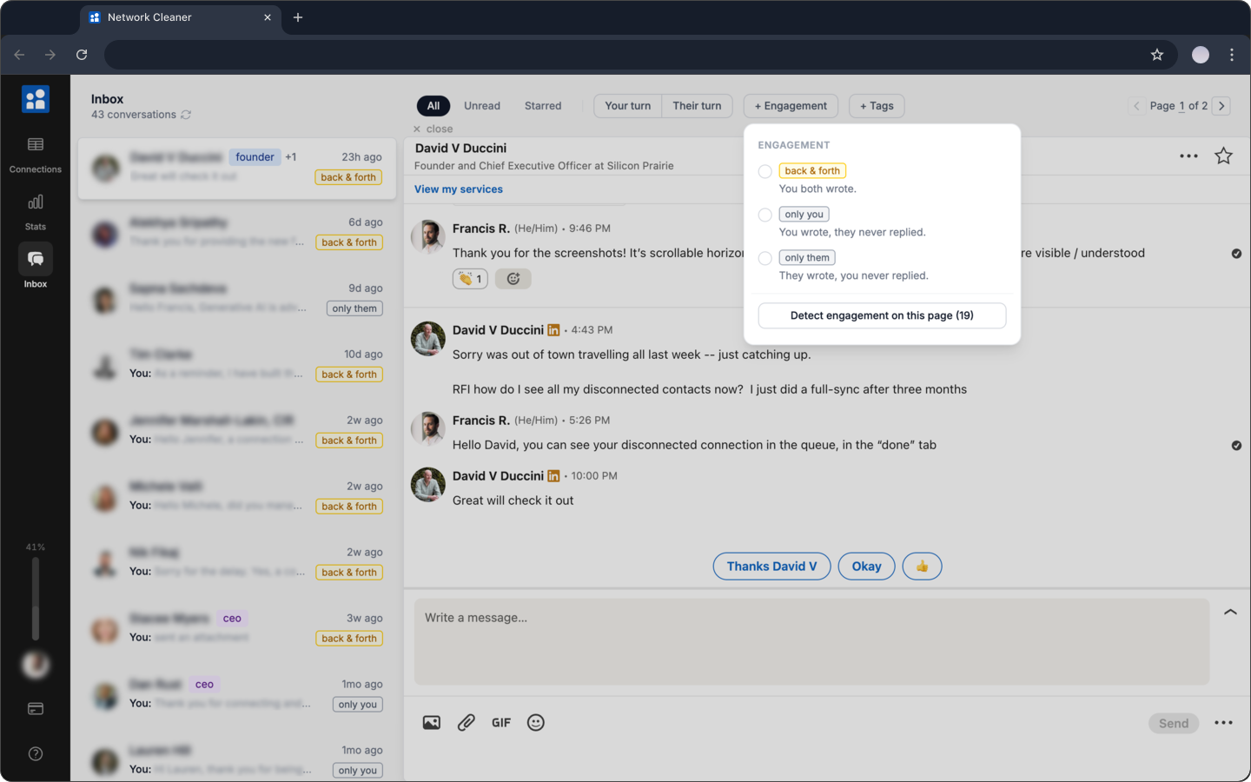Open conversation more options menu
This screenshot has height=782, width=1251.
pyautogui.click(x=1188, y=156)
